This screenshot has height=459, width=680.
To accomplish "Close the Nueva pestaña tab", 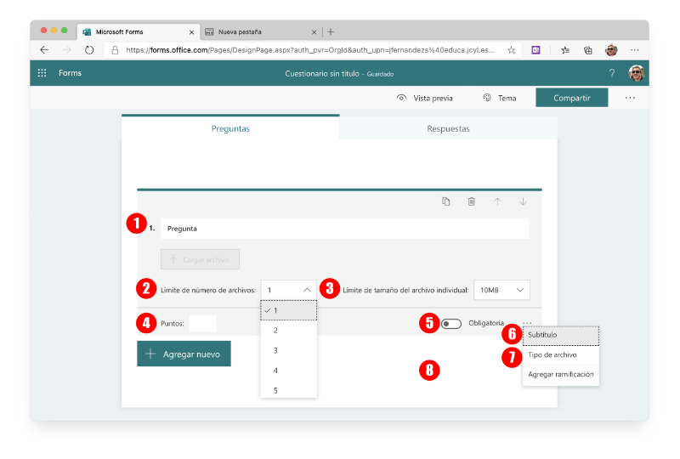I will pyautogui.click(x=314, y=32).
